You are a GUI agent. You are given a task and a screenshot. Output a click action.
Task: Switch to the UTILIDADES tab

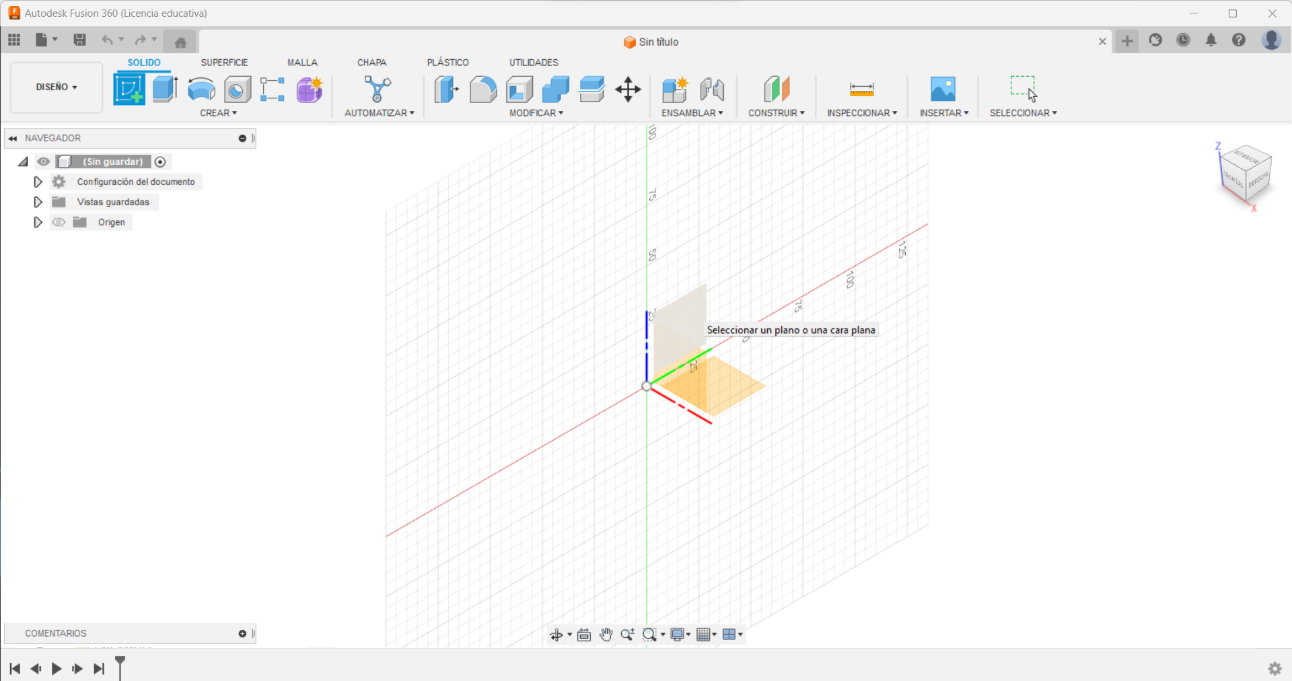(x=534, y=63)
